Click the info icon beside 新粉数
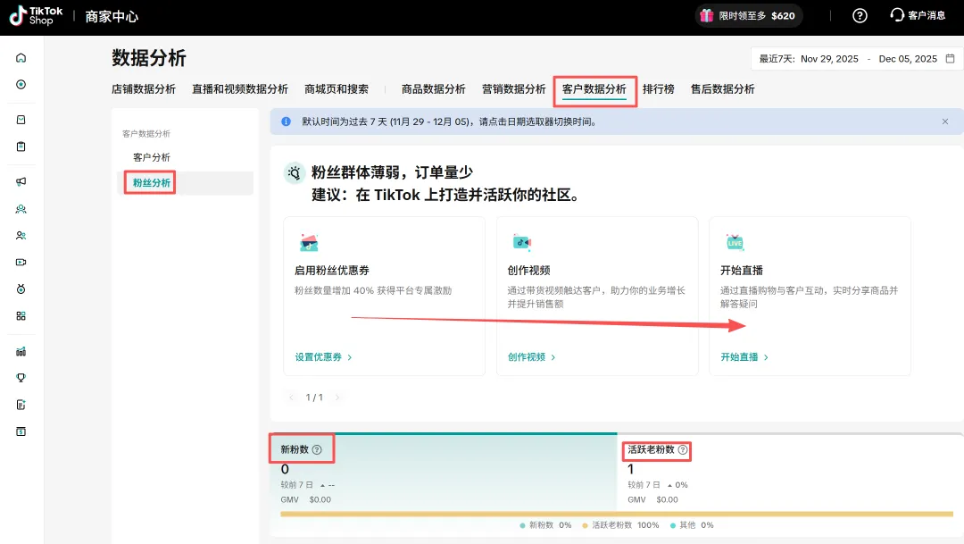The height and width of the screenshot is (544, 964). [317, 449]
